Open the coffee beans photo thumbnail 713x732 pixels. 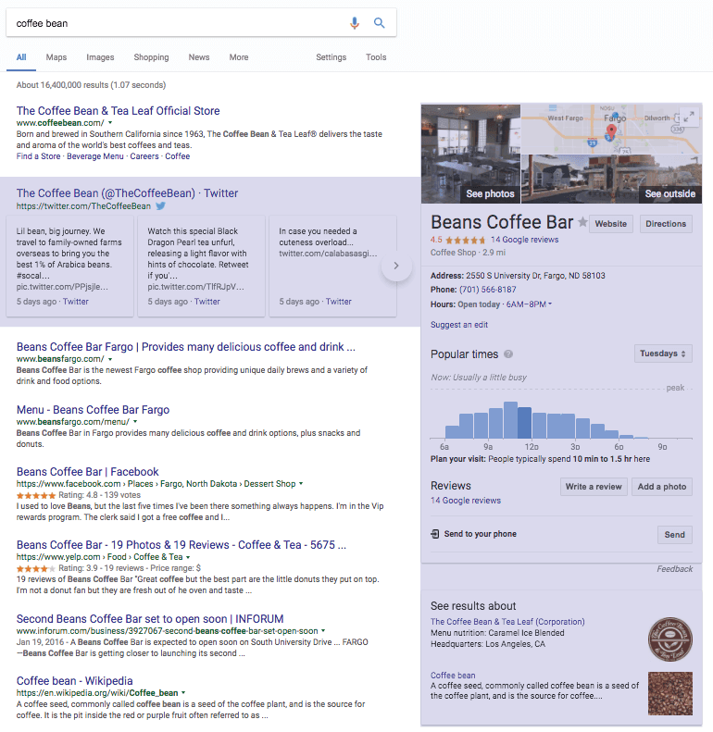(670, 694)
